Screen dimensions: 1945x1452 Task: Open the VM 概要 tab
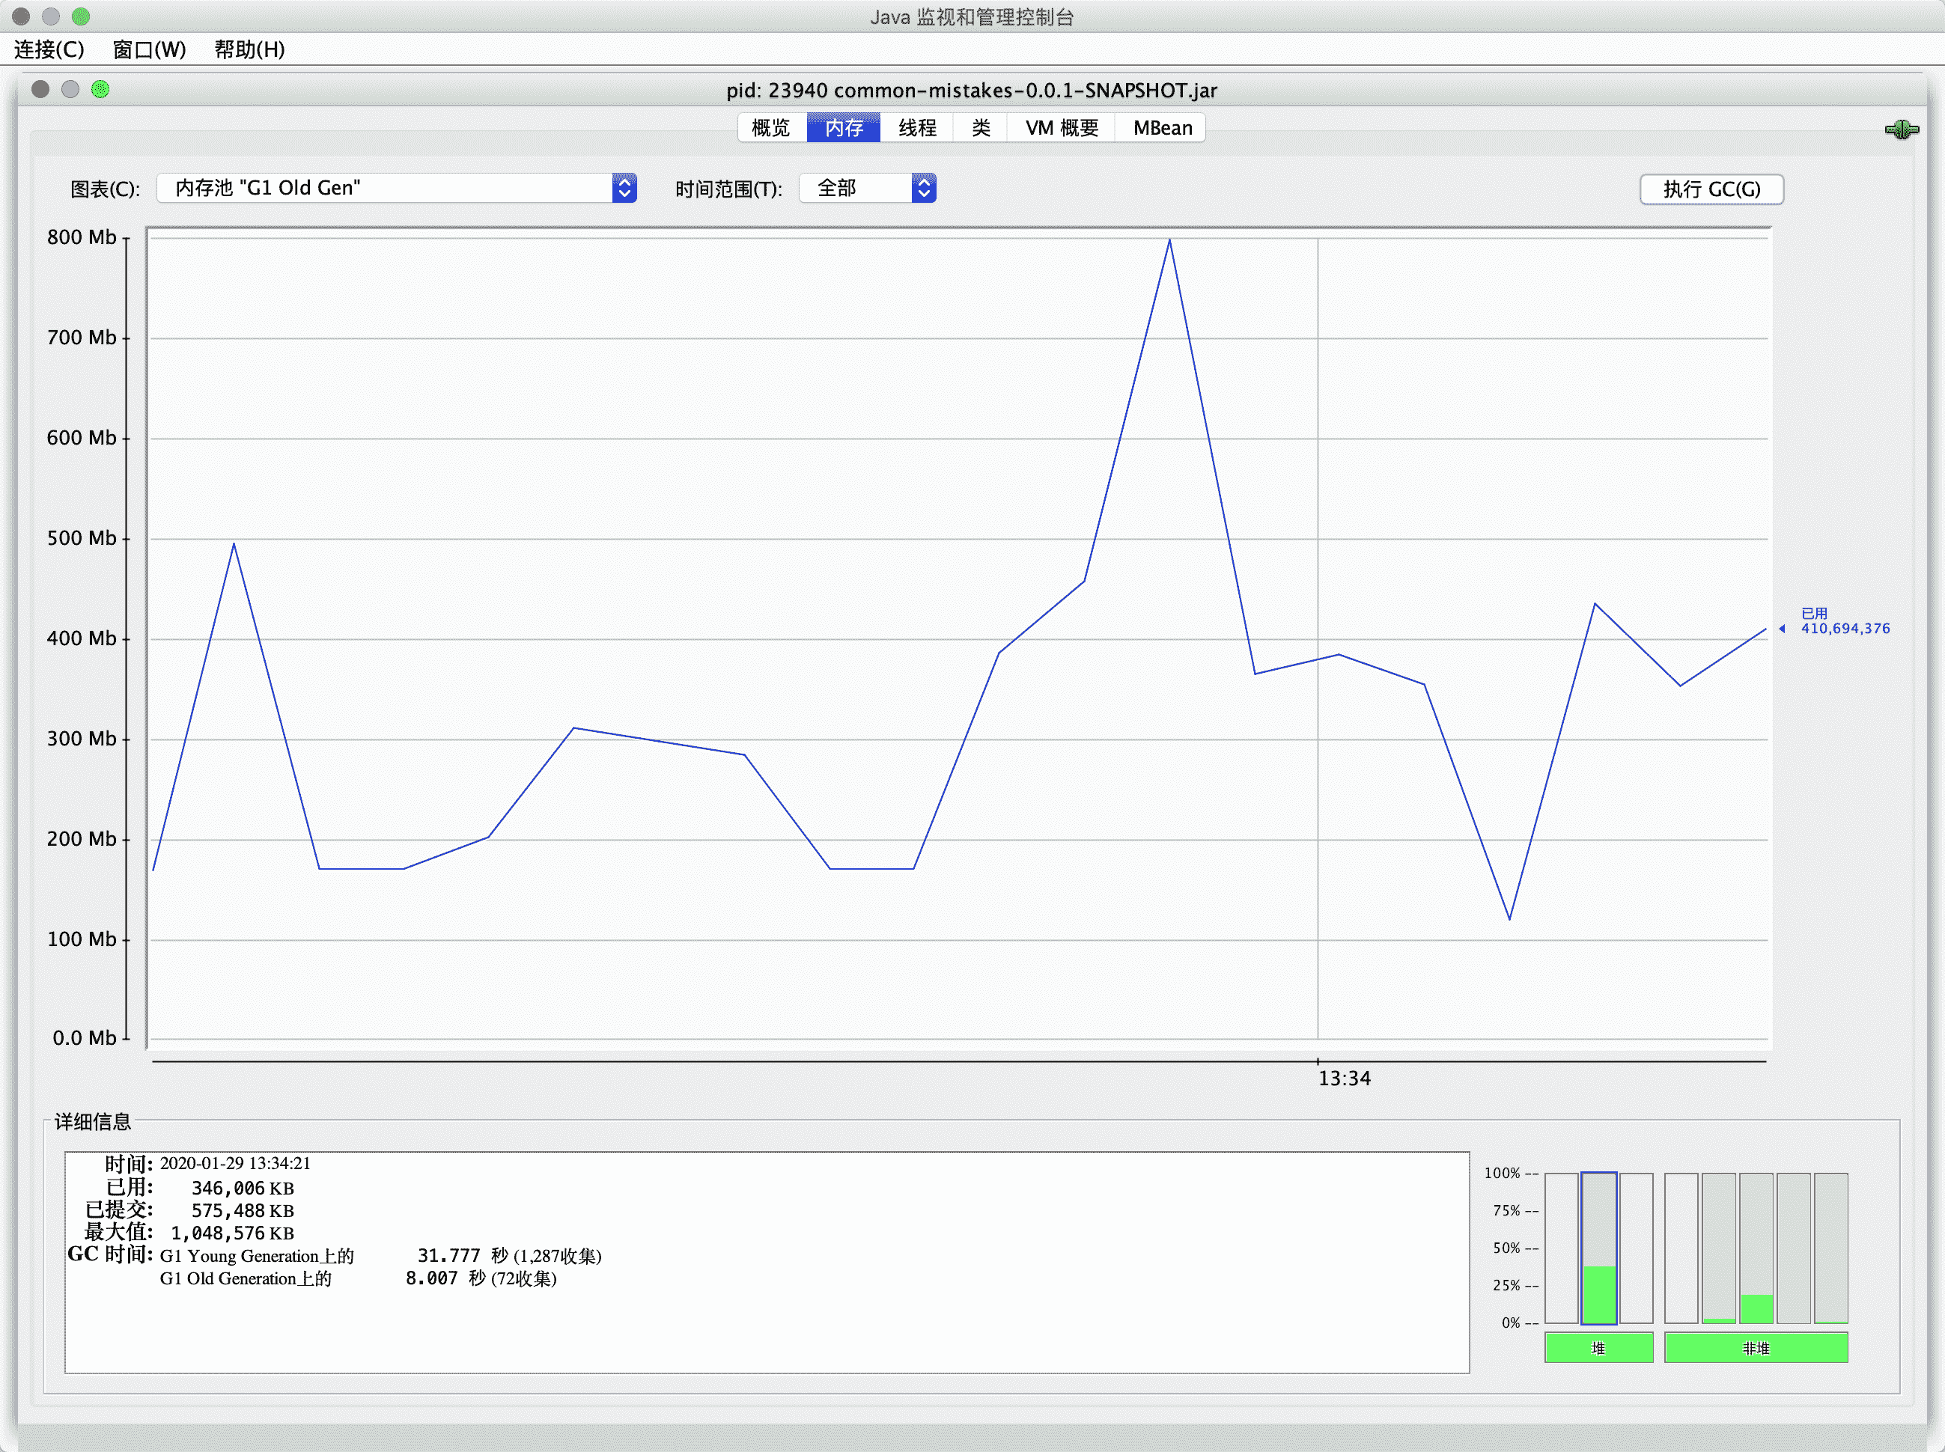[x=1062, y=128]
